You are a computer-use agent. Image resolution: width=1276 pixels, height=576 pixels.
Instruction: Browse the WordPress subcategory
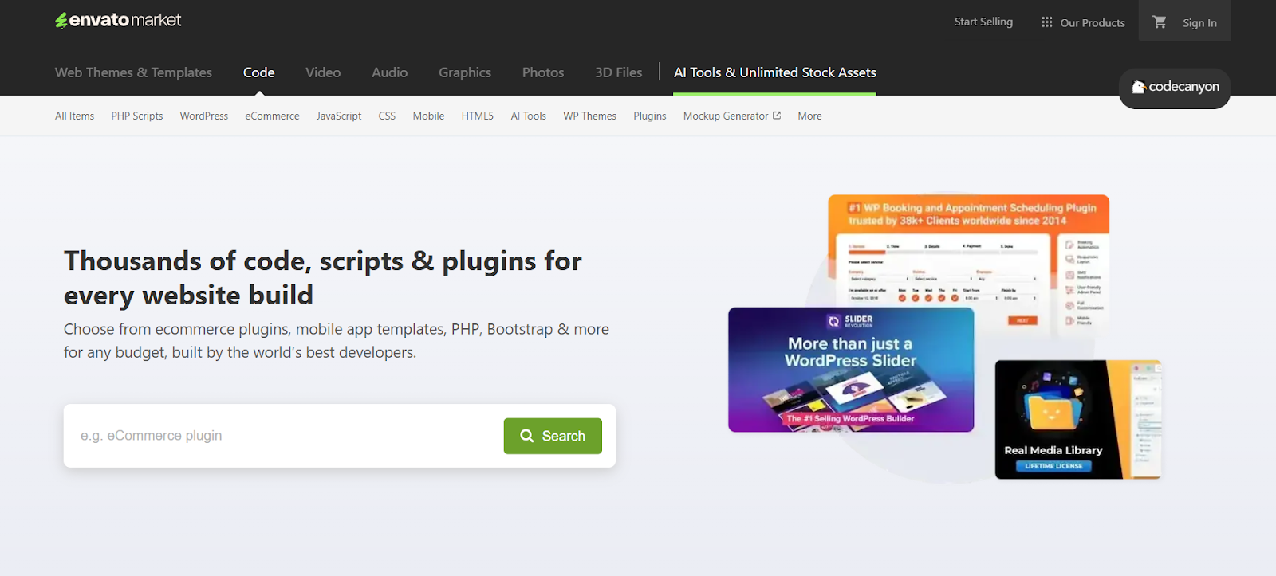[204, 116]
